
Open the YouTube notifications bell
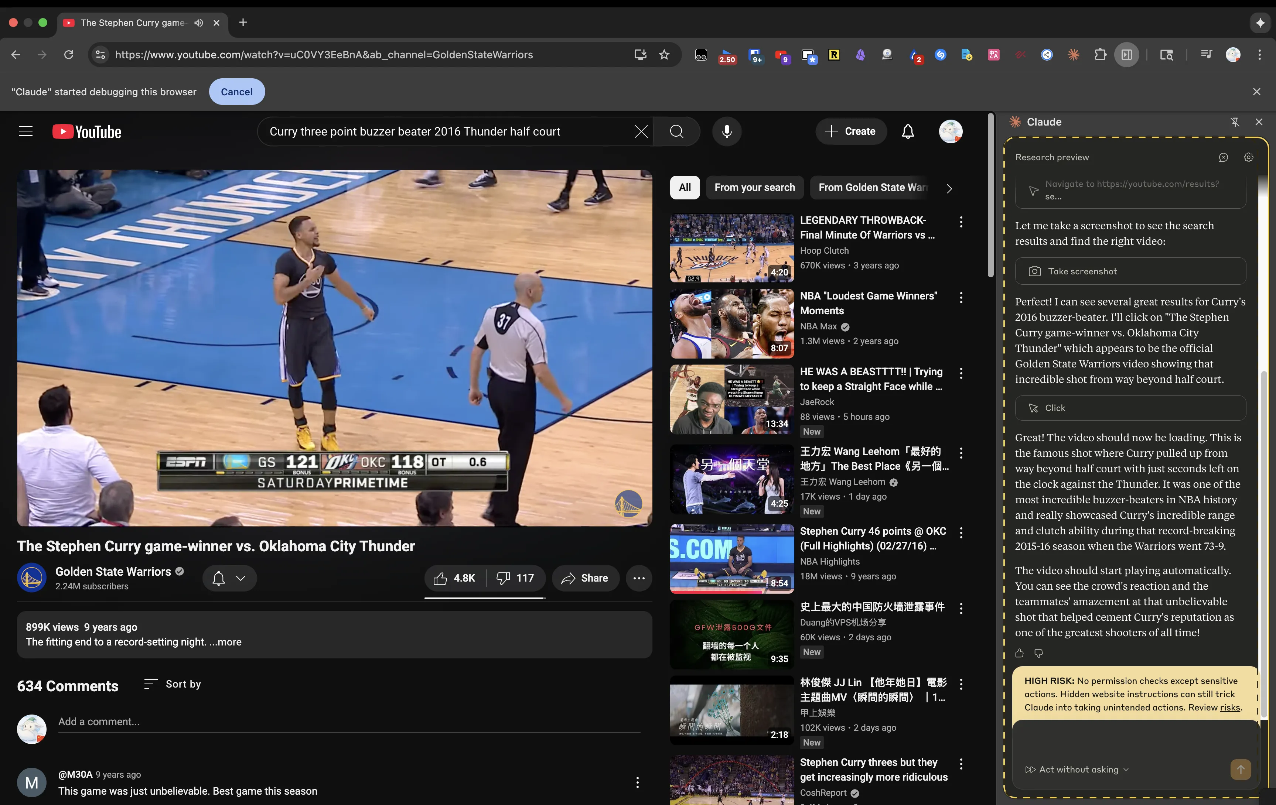(x=908, y=131)
